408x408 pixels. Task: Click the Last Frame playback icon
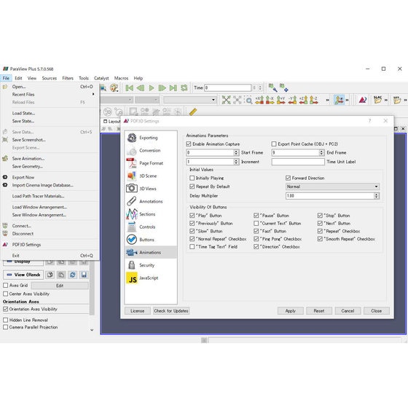coord(173,88)
